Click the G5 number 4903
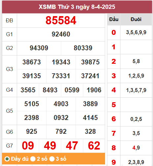Viewport: 153px width, 166px height. tap(61, 104)
